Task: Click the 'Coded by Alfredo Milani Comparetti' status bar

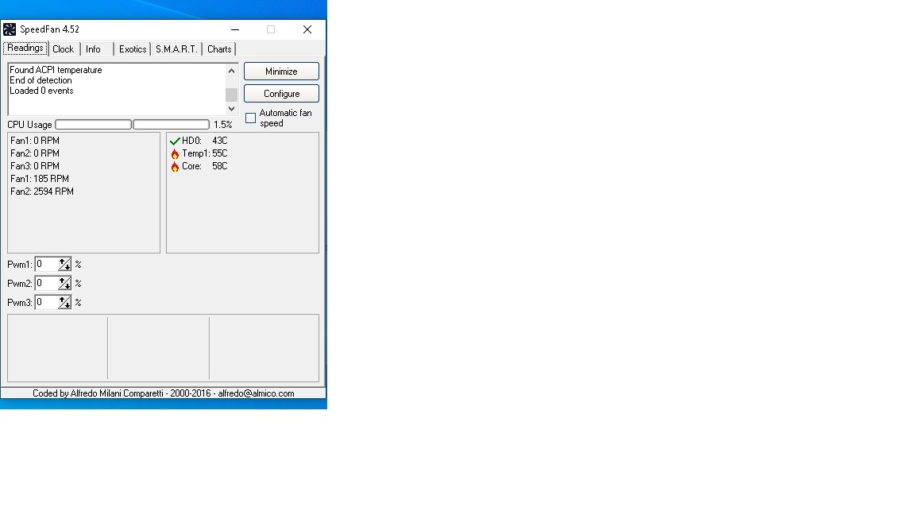Action: tap(164, 393)
